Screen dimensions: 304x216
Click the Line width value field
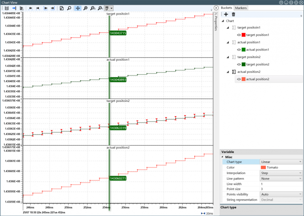(x=281, y=184)
